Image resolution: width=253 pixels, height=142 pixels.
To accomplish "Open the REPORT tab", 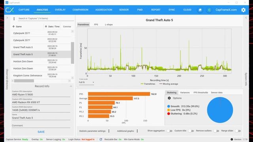I will [x=156, y=10].
